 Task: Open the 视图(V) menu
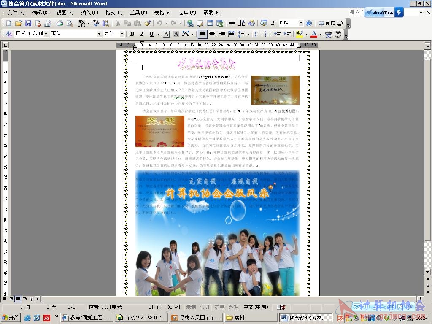(65, 13)
